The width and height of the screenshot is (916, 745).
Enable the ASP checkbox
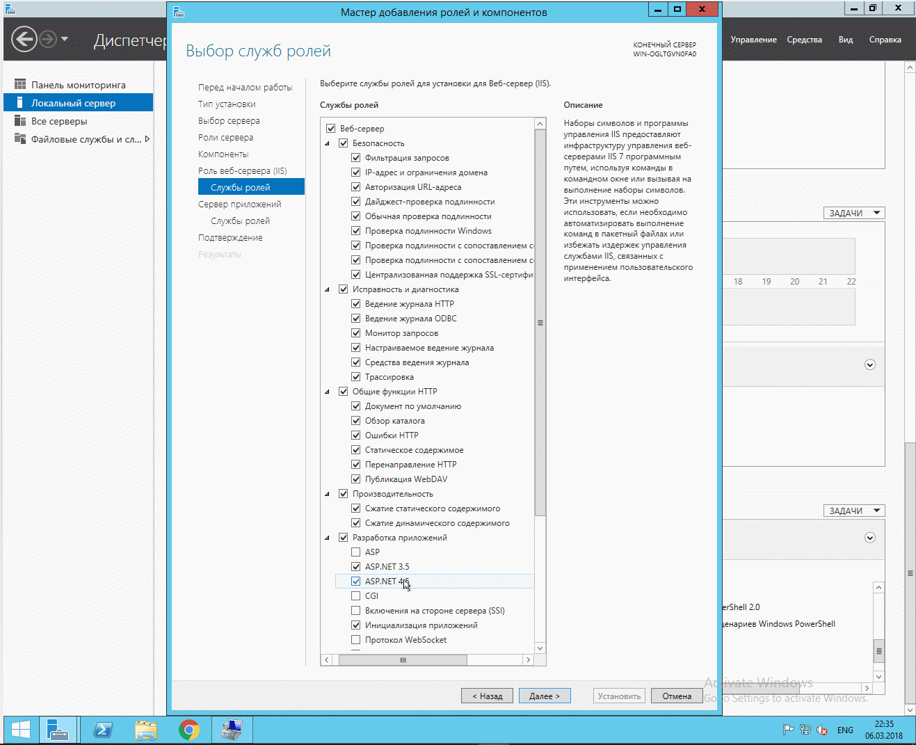pos(356,552)
